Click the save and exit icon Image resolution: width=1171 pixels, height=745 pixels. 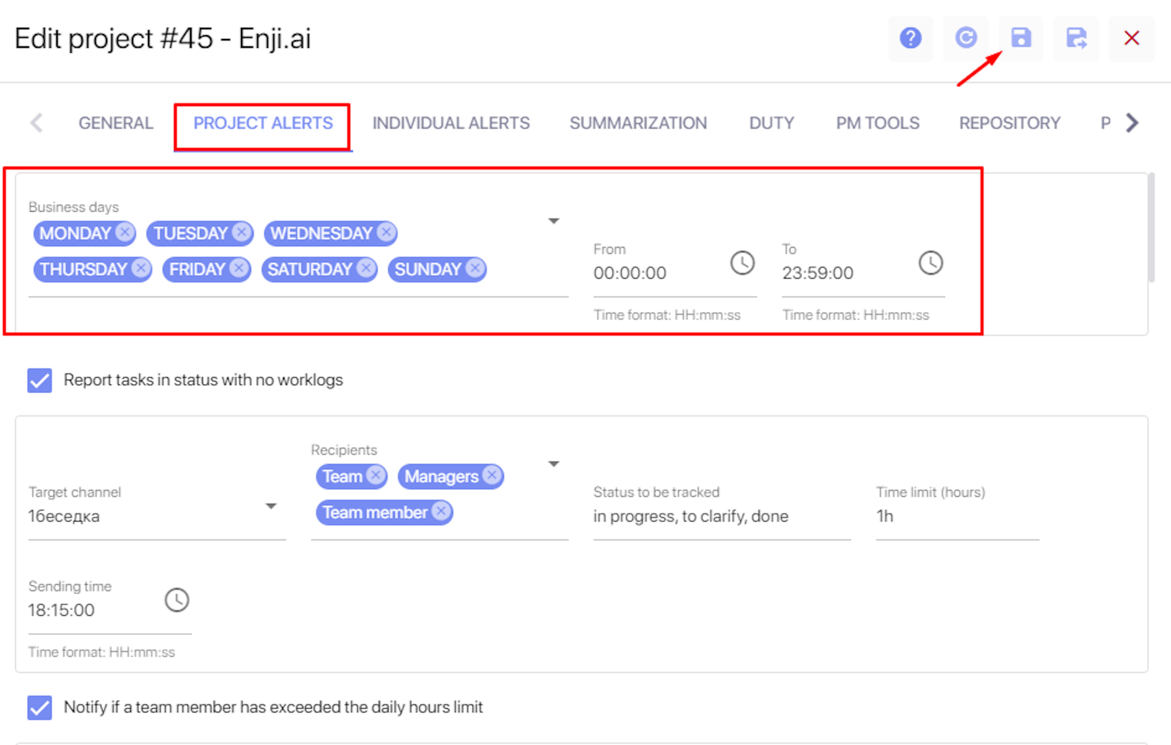pos(1076,38)
